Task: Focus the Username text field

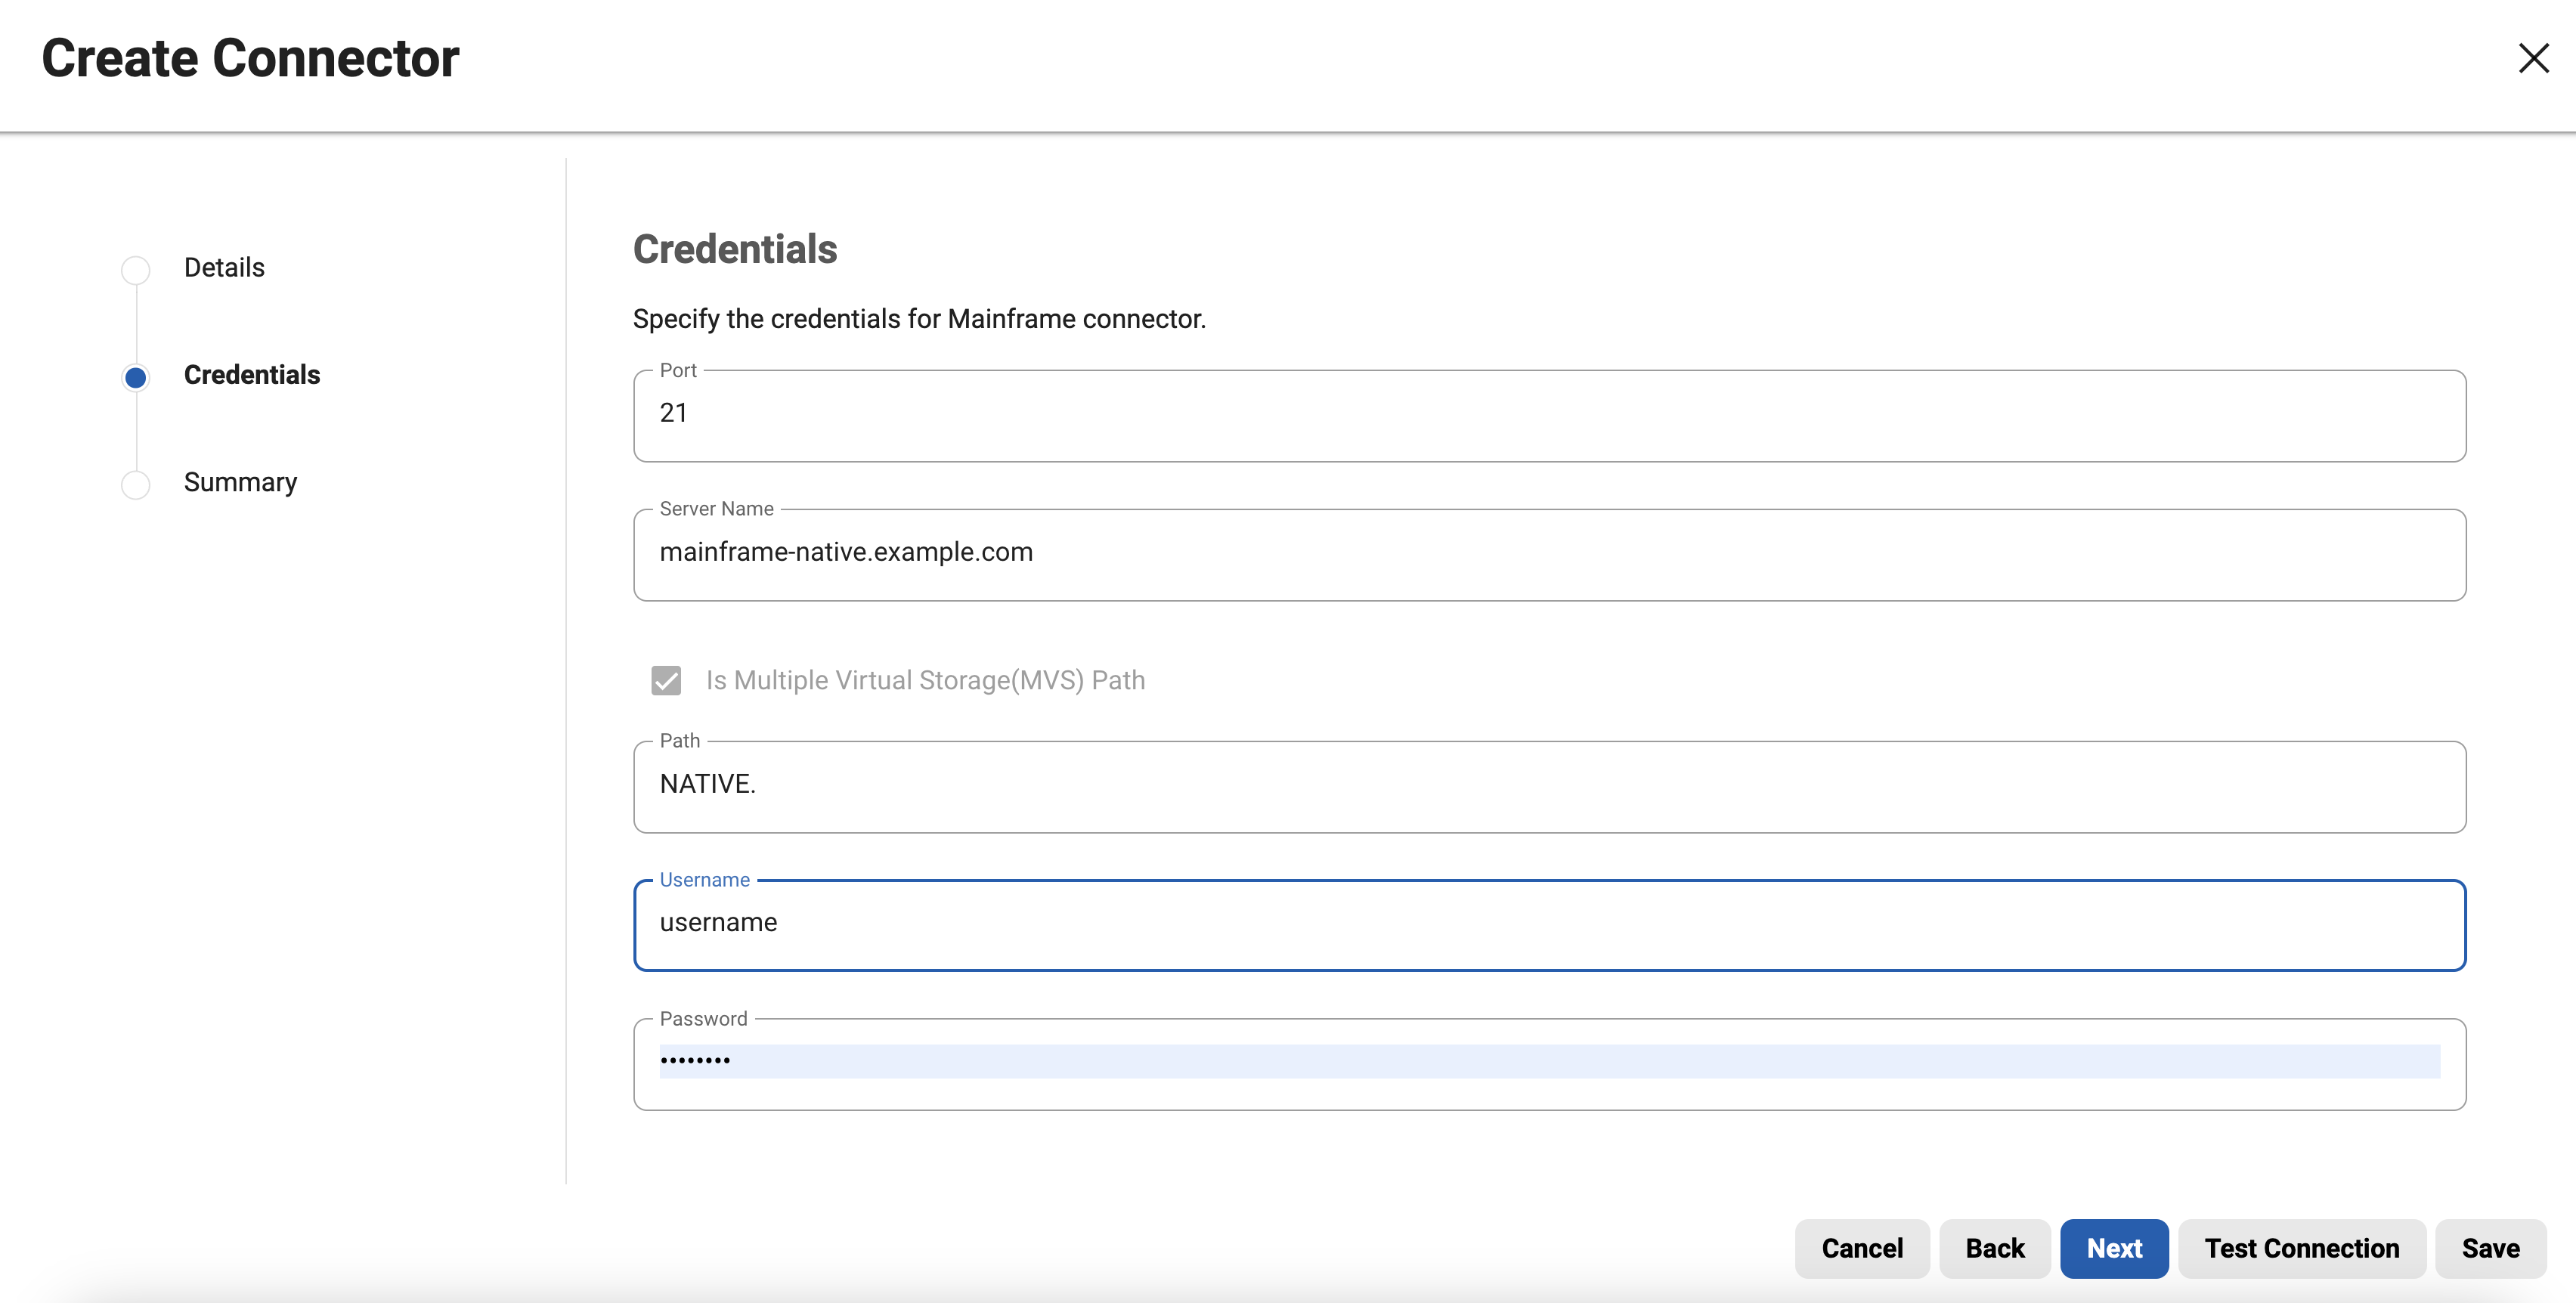Action: click(1549, 925)
